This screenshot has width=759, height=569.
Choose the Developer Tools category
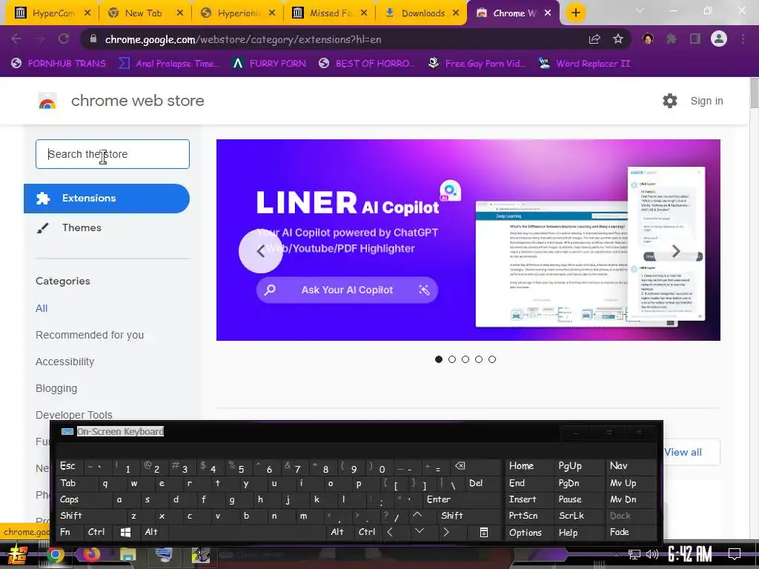click(74, 415)
